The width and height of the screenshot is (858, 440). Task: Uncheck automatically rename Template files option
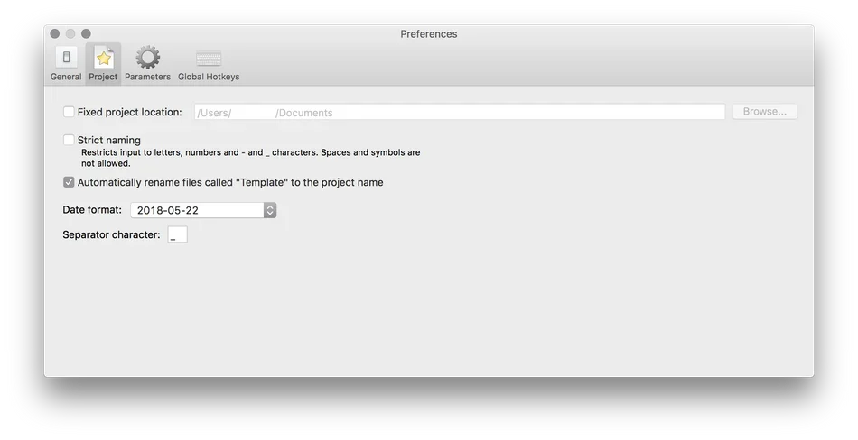click(x=69, y=182)
